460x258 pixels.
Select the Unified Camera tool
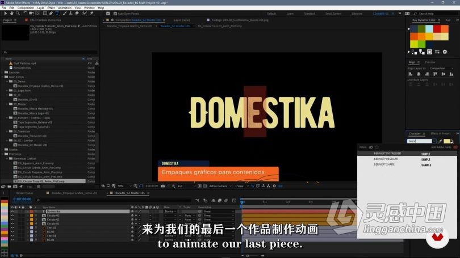coord(31,14)
